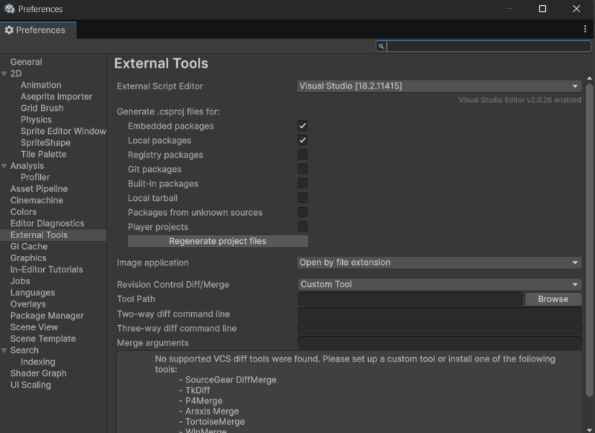The image size is (595, 433).
Task: Open Languages preferences
Action: coord(33,292)
